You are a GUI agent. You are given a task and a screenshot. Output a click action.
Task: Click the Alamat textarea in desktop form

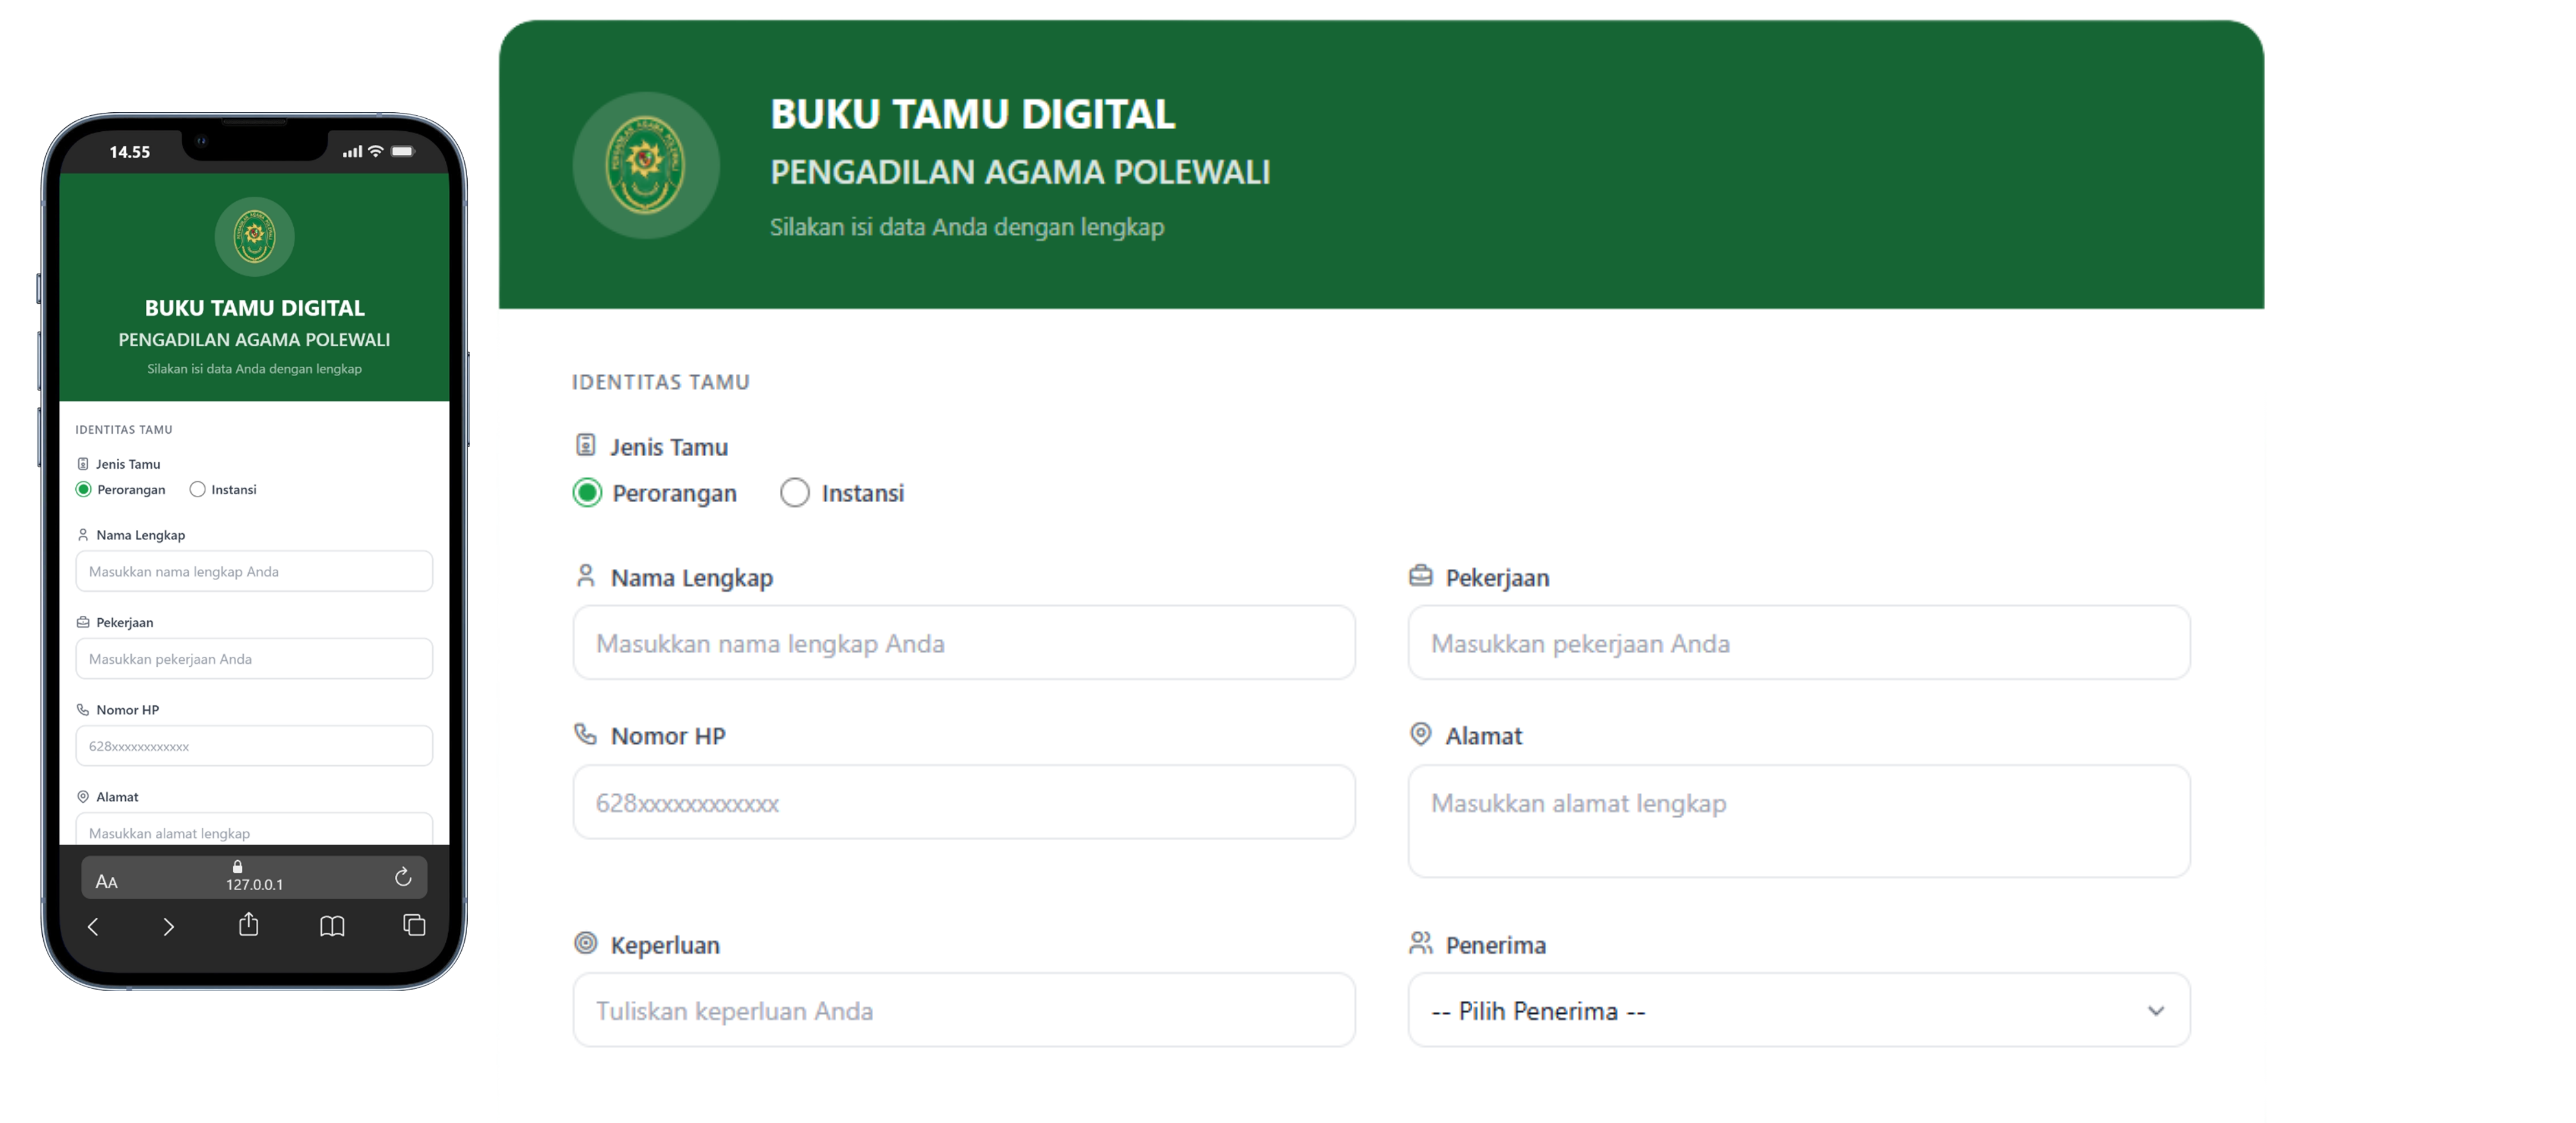tap(1799, 821)
